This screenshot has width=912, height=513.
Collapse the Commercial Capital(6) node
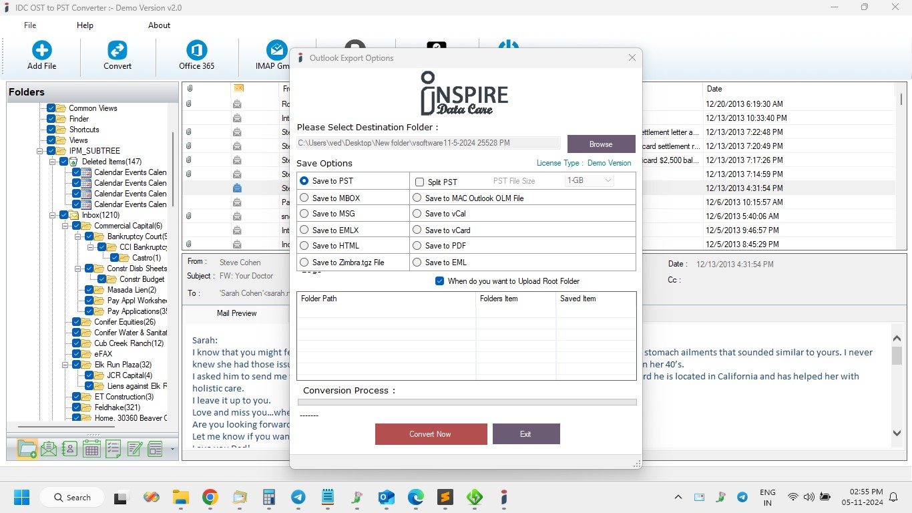tap(65, 226)
